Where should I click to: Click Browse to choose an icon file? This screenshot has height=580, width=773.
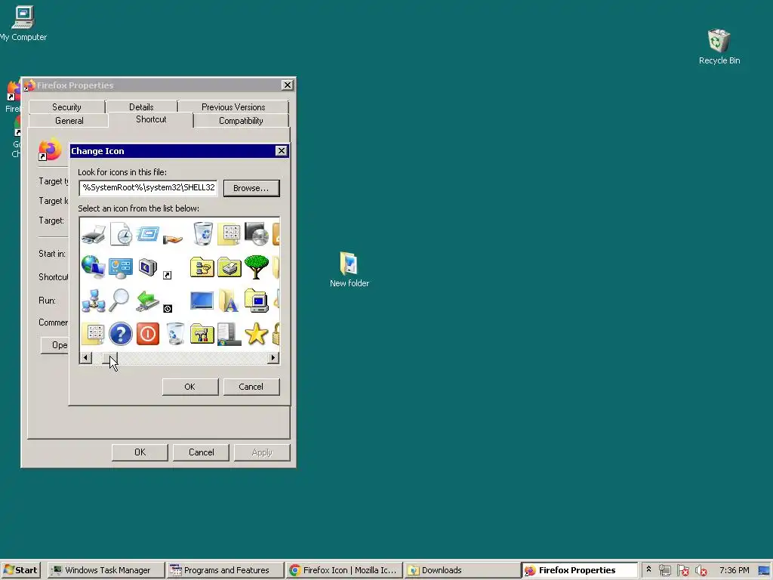tap(251, 188)
